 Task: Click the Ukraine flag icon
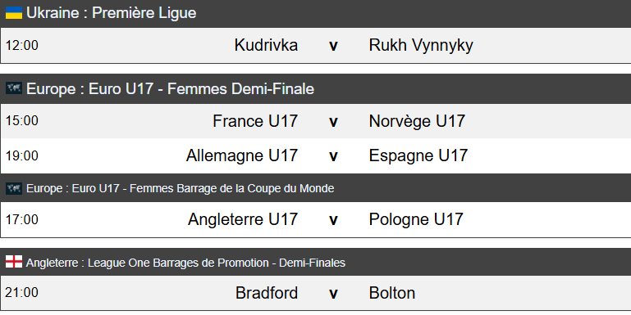(14, 13)
